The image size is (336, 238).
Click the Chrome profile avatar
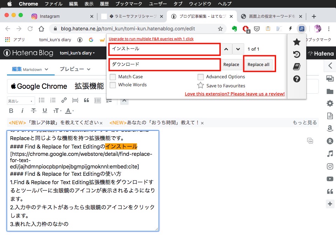click(x=317, y=29)
